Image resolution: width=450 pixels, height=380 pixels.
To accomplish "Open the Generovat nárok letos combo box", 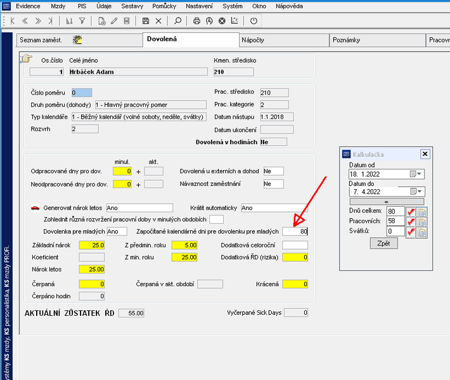I will [139, 207].
